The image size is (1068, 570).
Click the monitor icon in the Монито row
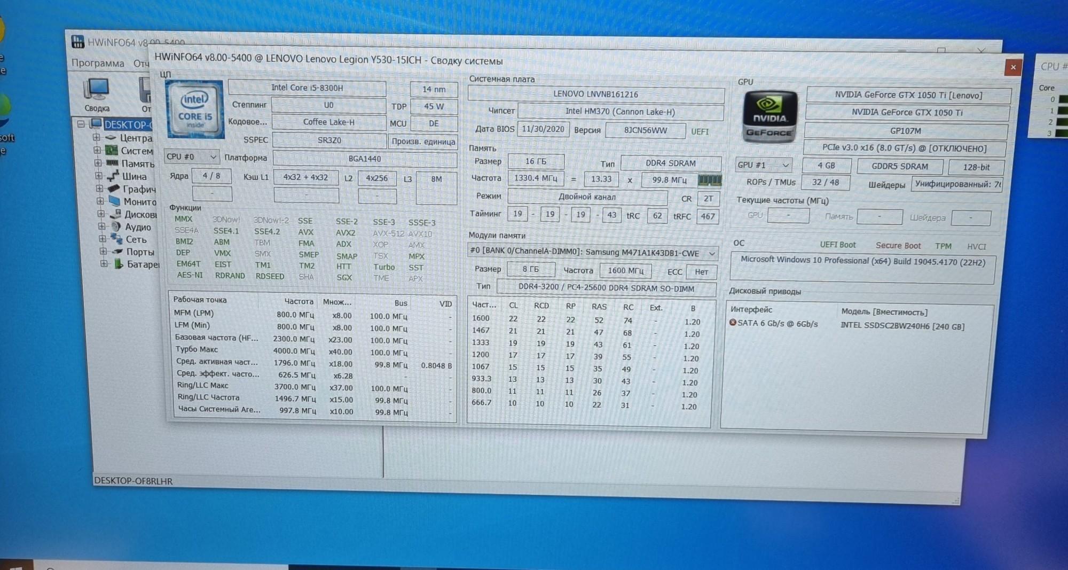[114, 201]
